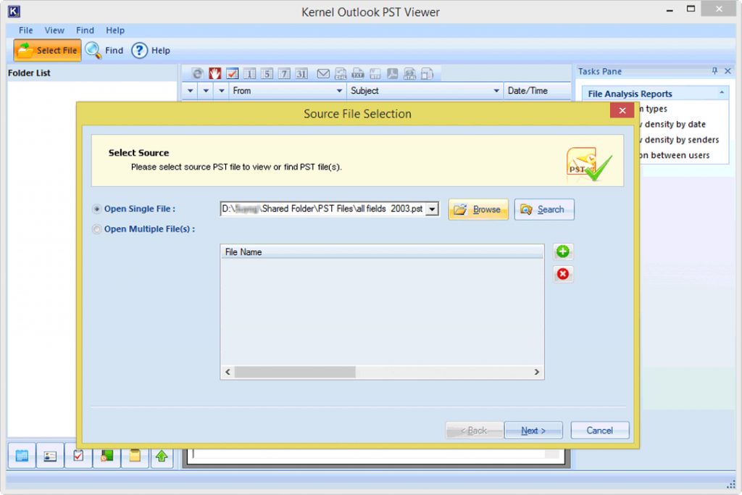This screenshot has width=742, height=495.
Task: Click the TXT export icon
Action: point(358,73)
